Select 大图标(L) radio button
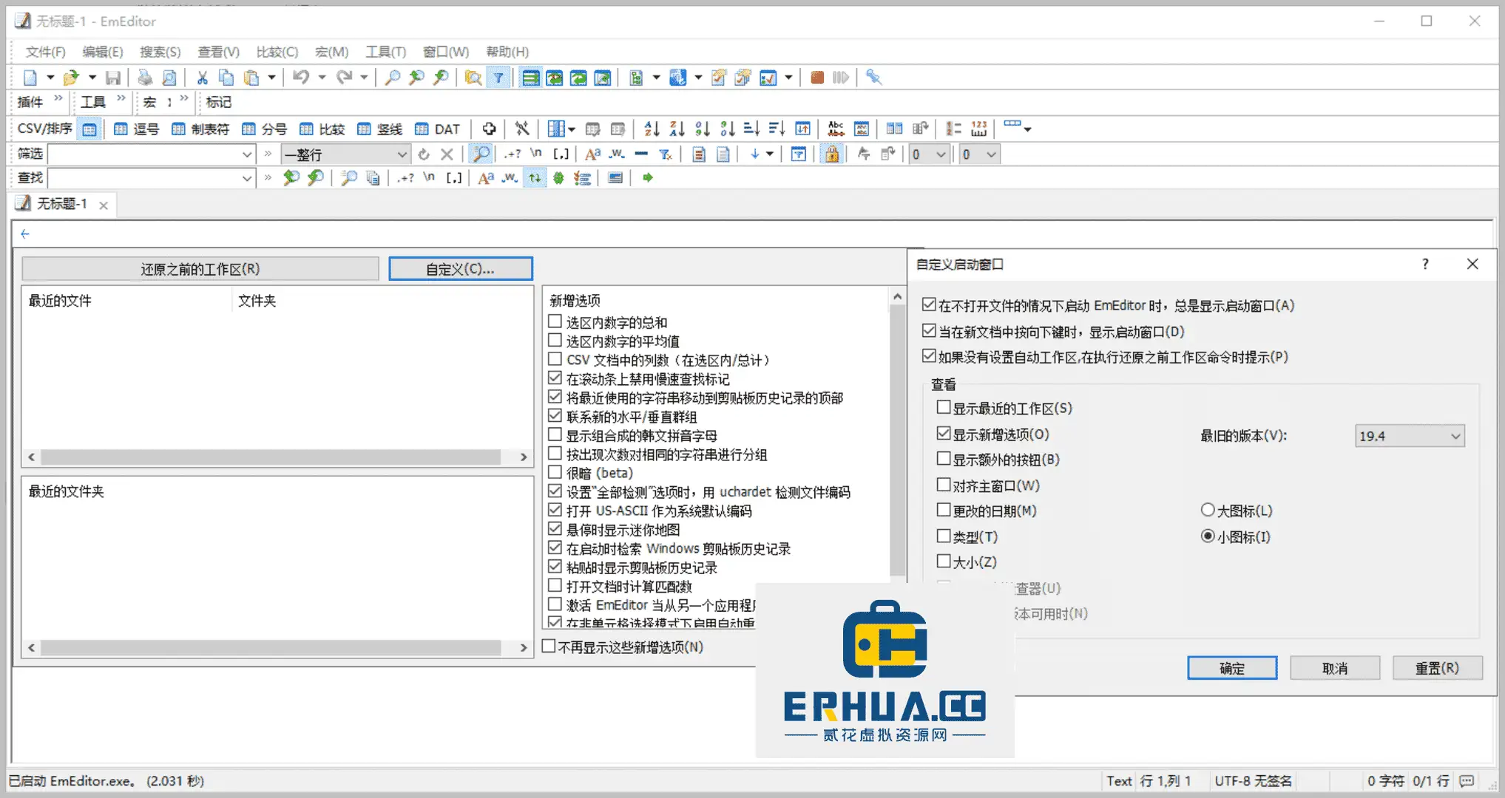Viewport: 1505px width, 798px height. 1208,510
